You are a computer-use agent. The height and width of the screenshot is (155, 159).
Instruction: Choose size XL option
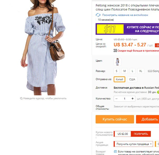point(141,71)
